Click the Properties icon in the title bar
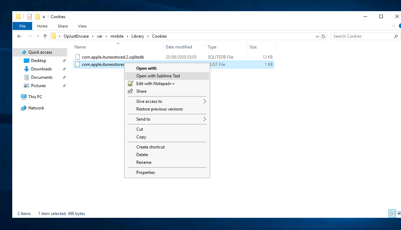This screenshot has width=401, height=230. tap(30, 17)
